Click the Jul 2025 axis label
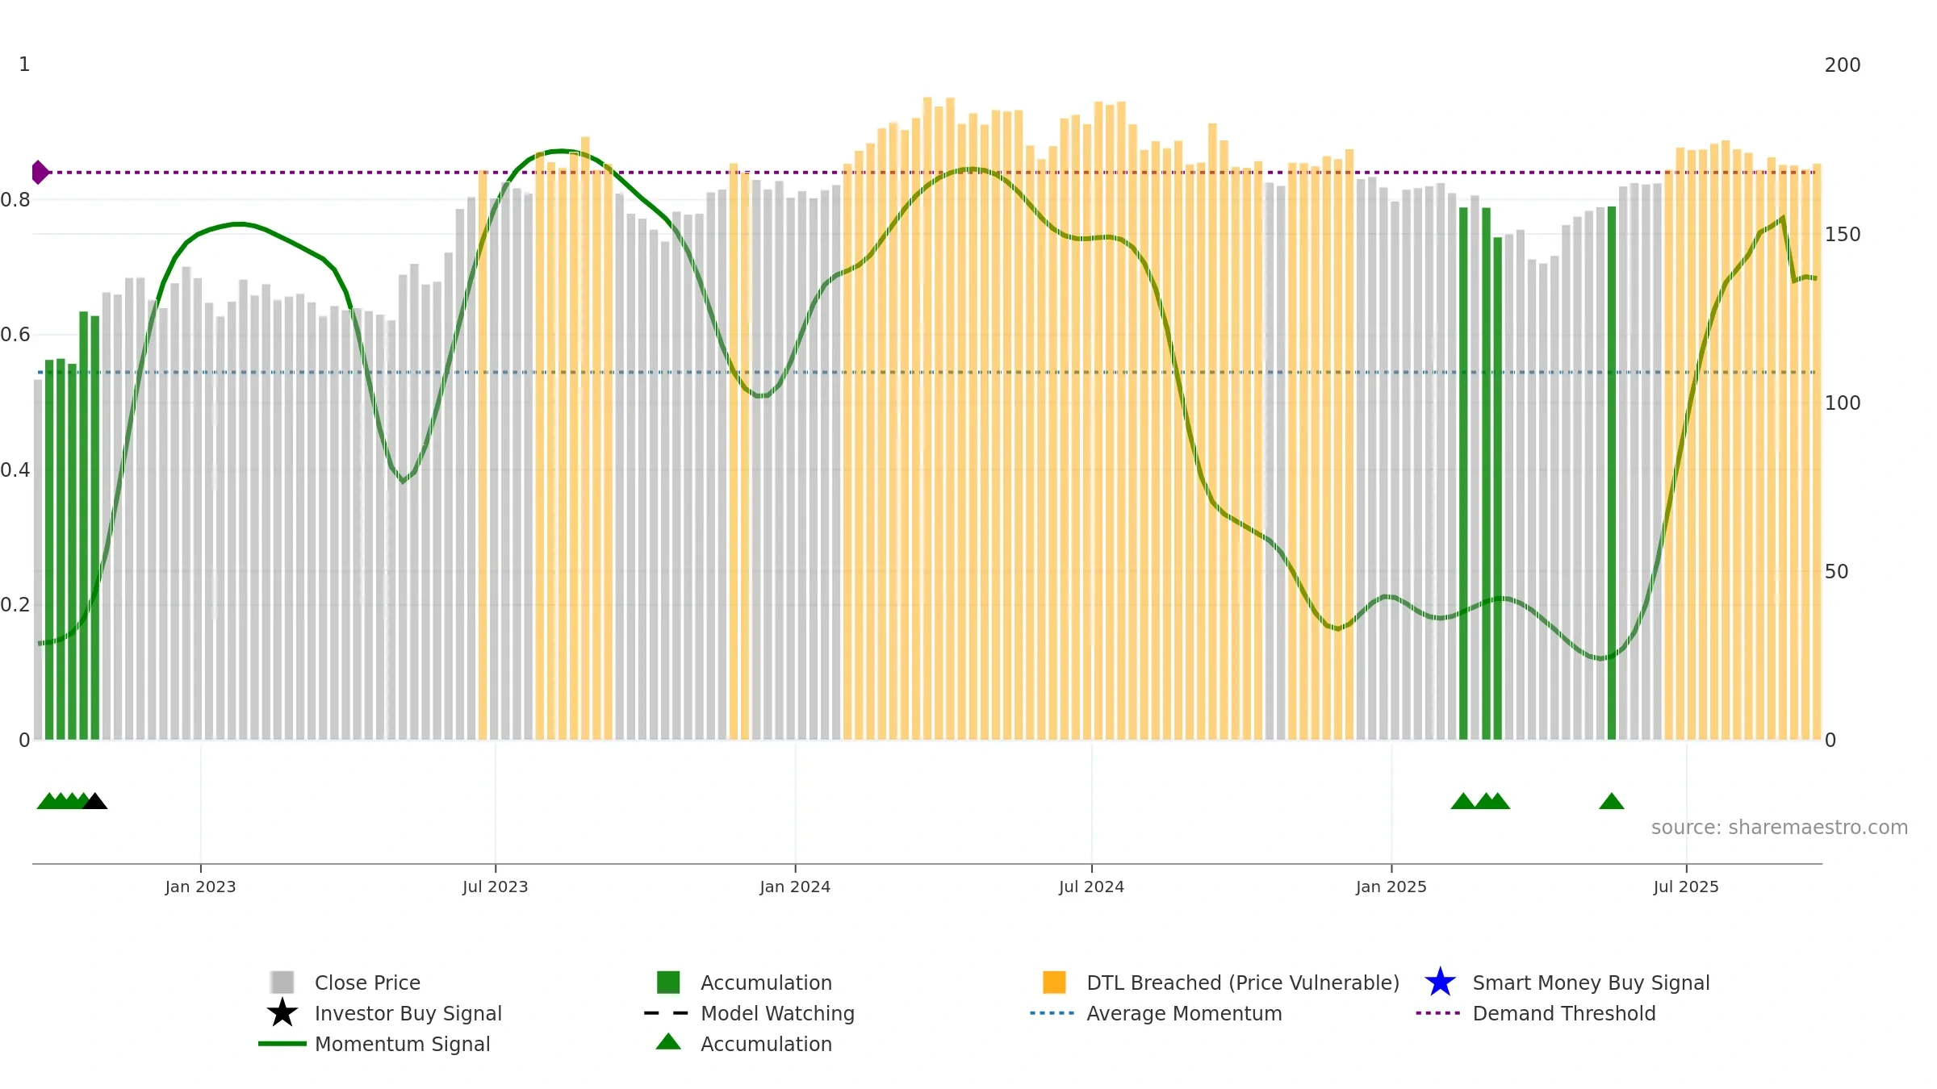This screenshot has height=1089, width=1937. 1686,887
